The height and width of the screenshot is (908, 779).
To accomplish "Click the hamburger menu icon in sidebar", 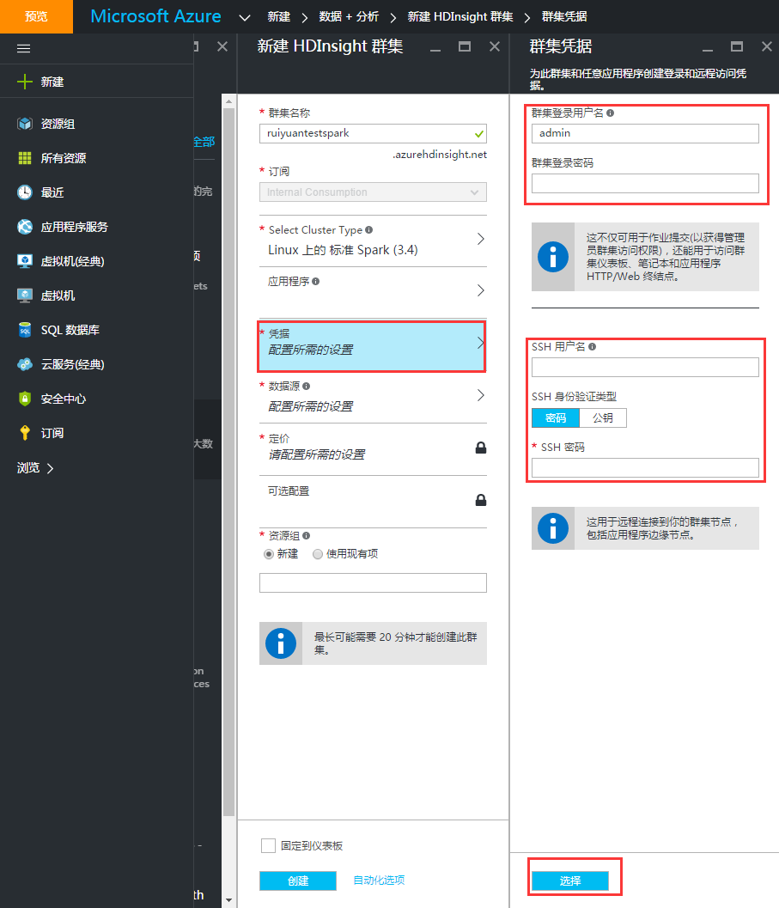I will [x=24, y=49].
